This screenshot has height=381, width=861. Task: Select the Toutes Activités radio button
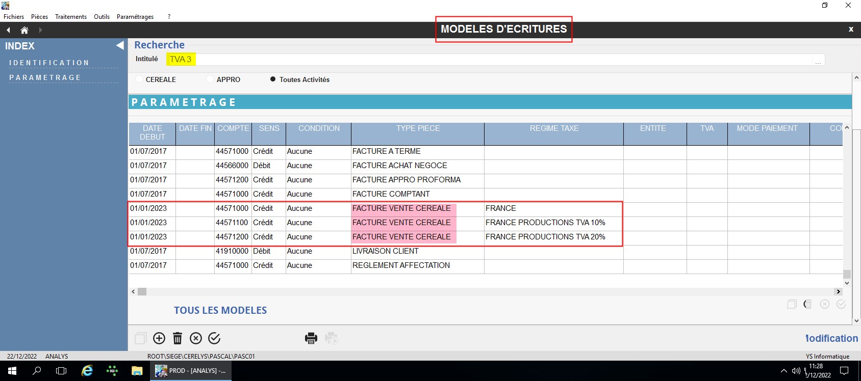273,79
